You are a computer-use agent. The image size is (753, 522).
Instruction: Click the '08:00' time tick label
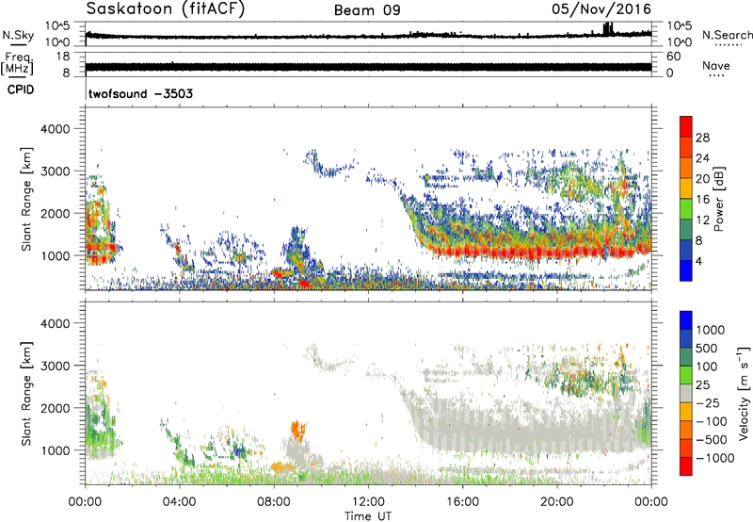[x=273, y=502]
